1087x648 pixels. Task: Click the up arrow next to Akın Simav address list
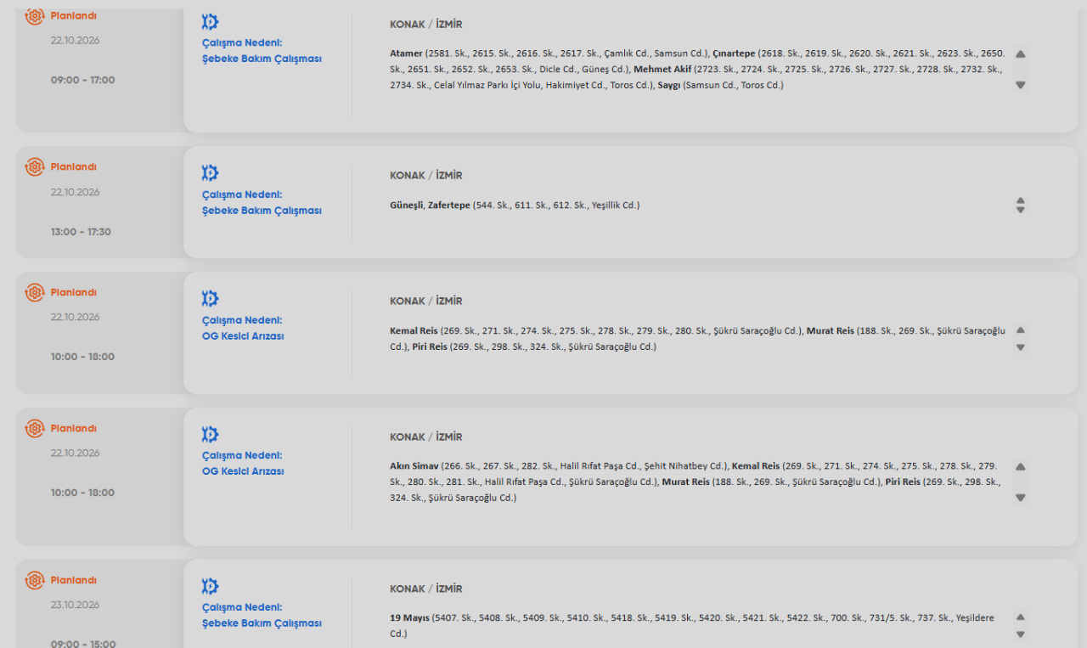pos(1021,467)
